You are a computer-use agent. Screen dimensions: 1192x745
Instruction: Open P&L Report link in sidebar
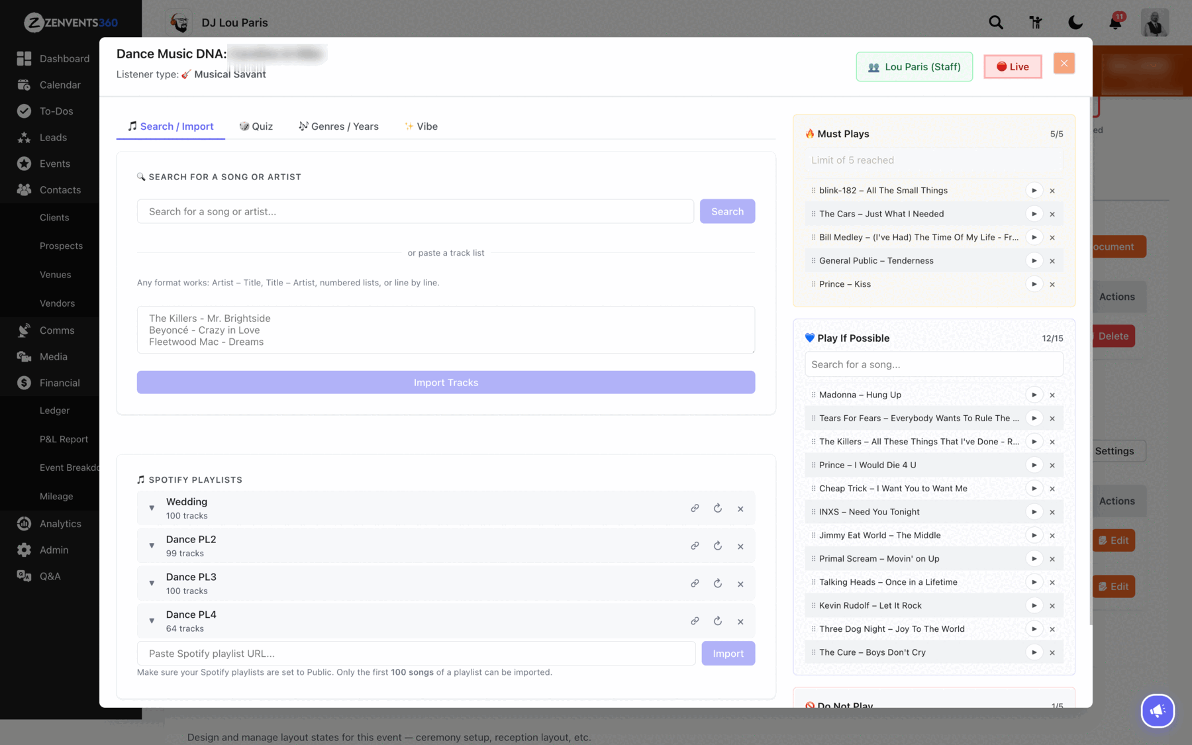(64, 439)
